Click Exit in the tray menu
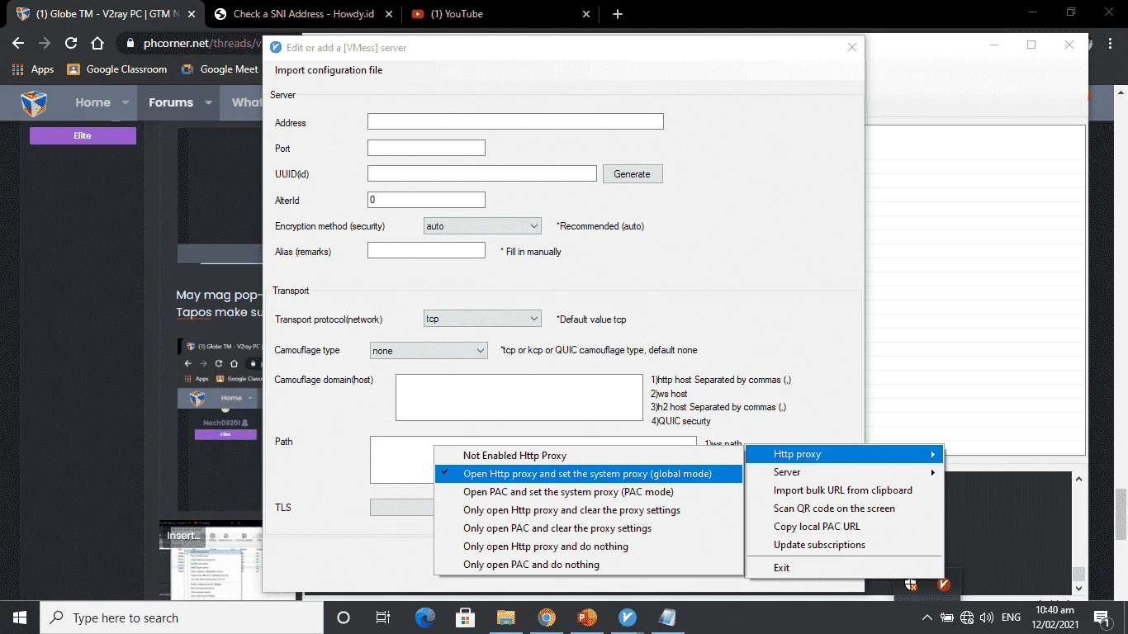Image resolution: width=1128 pixels, height=634 pixels. tap(845, 568)
